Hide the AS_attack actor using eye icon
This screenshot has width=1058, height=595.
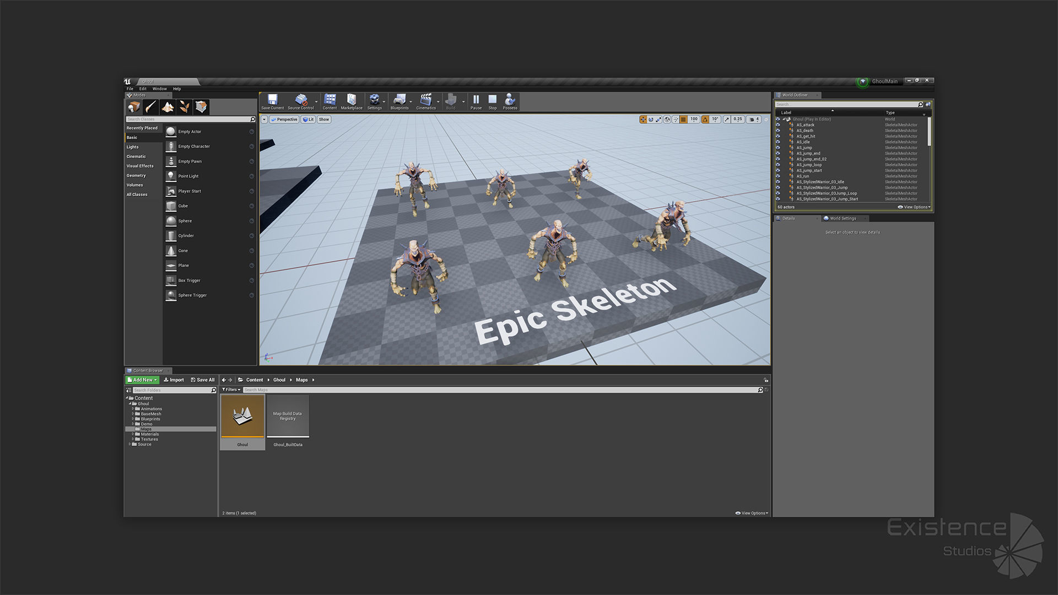[778, 125]
